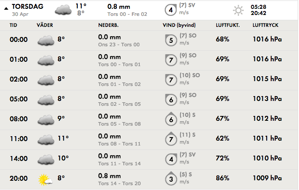Select the 05:00 time row

[149, 100]
